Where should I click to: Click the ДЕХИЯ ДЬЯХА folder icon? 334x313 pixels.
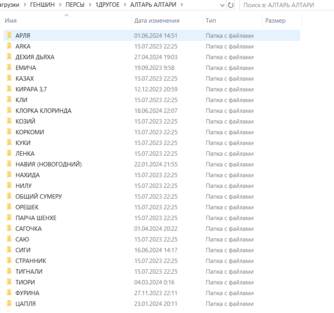9,57
